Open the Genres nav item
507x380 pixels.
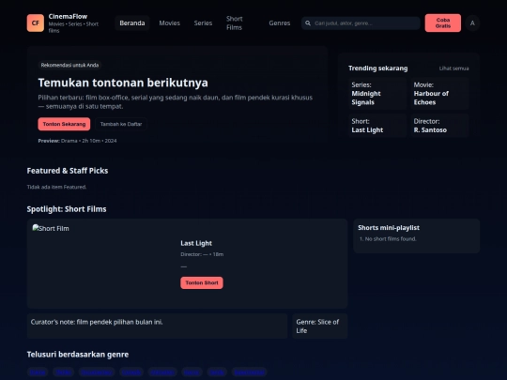point(280,23)
